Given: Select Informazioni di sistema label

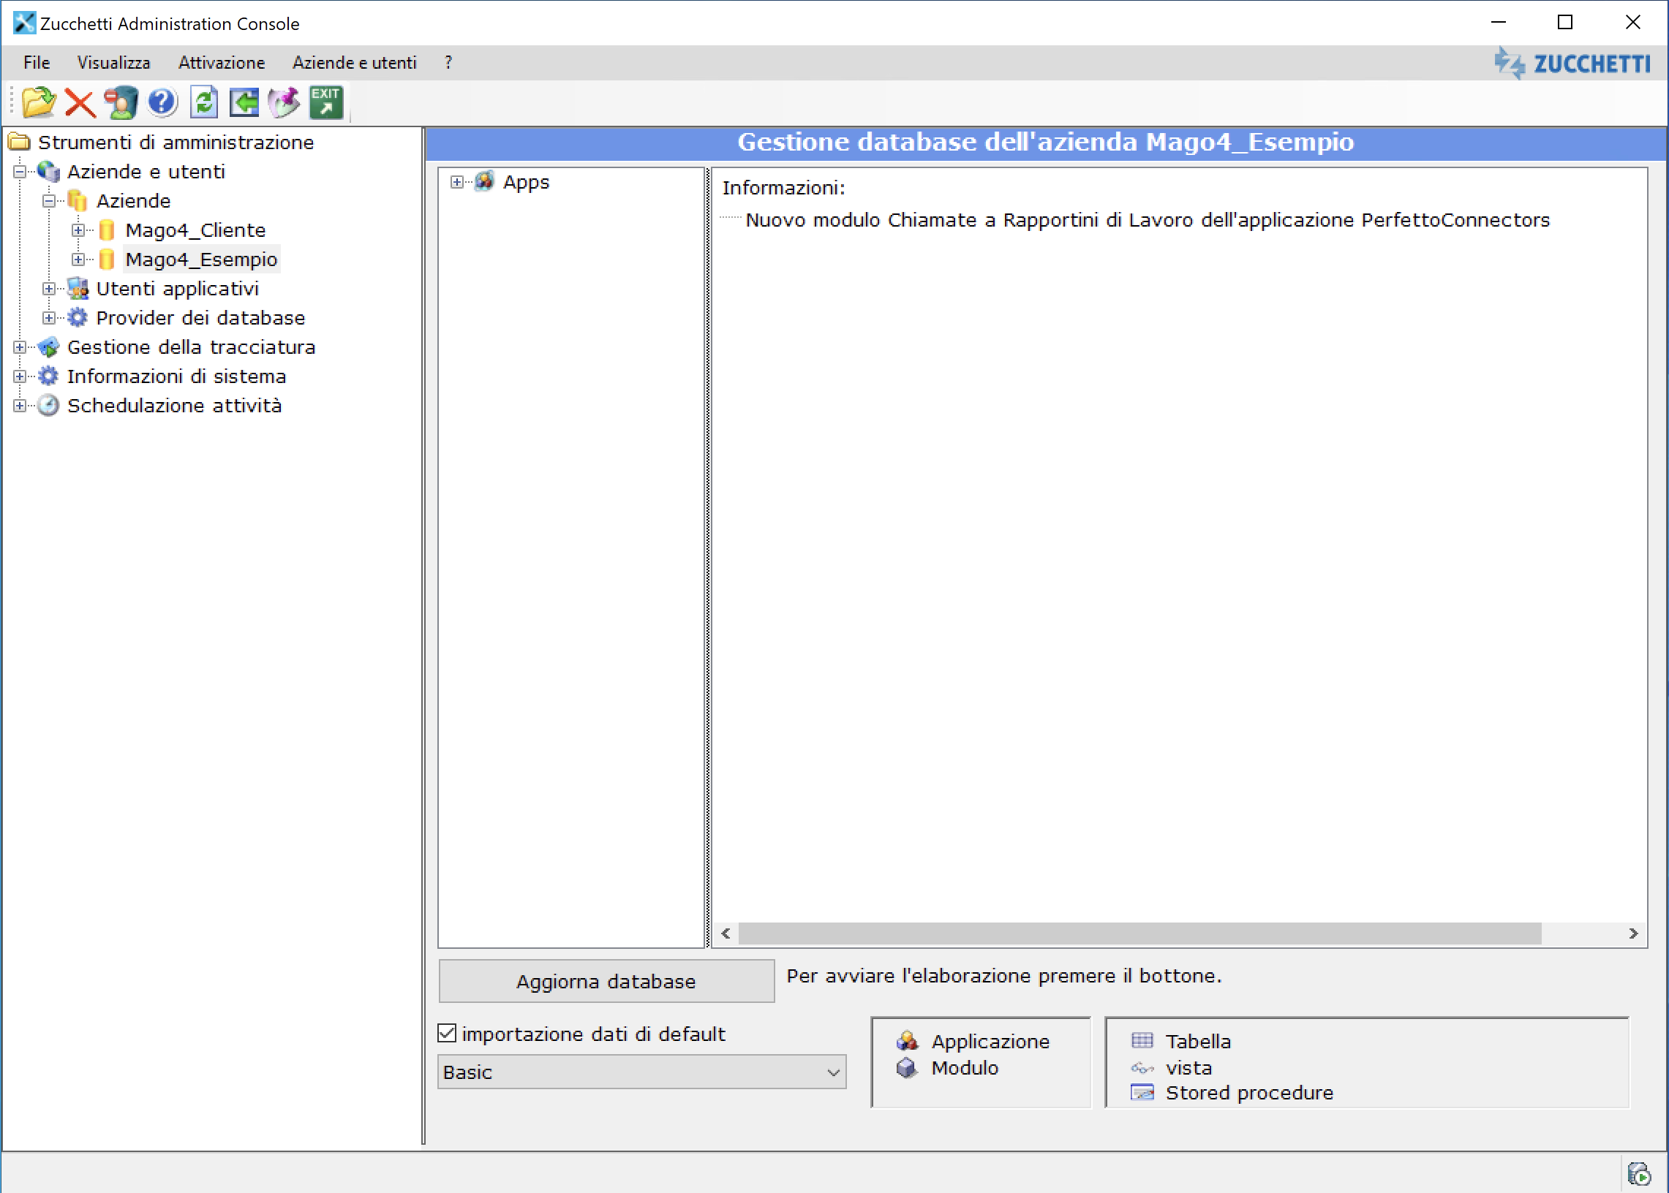Looking at the screenshot, I should click(176, 376).
